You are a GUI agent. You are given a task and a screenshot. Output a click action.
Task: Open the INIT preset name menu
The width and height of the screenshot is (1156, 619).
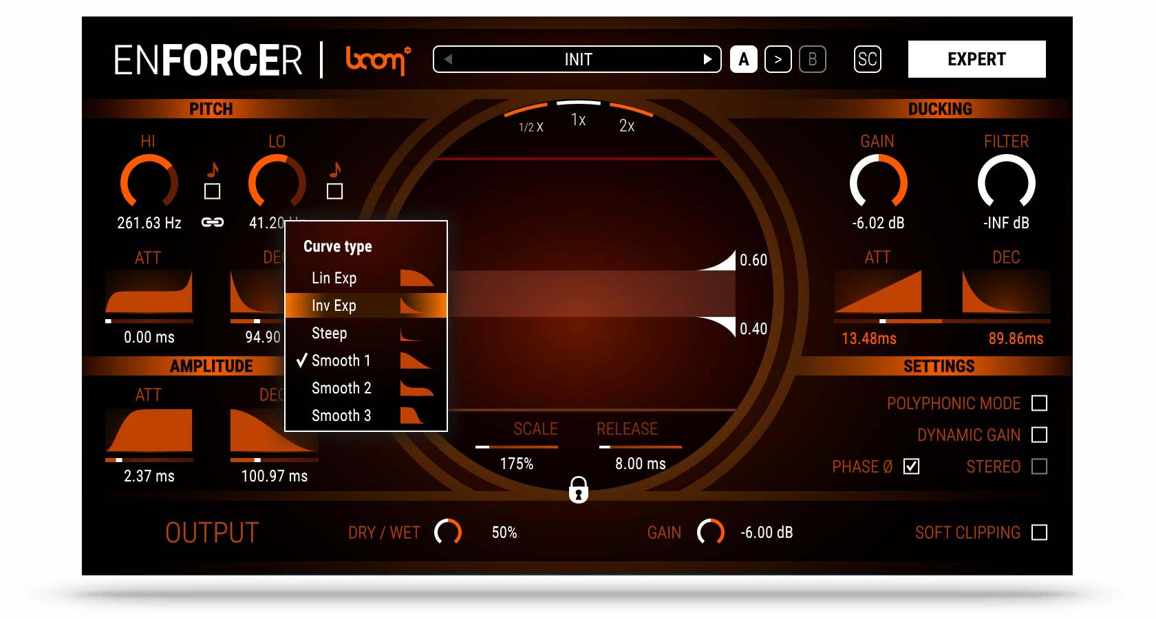pyautogui.click(x=578, y=59)
